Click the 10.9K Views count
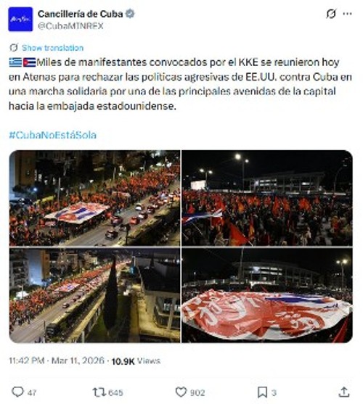363x404 pixels. 136,360
